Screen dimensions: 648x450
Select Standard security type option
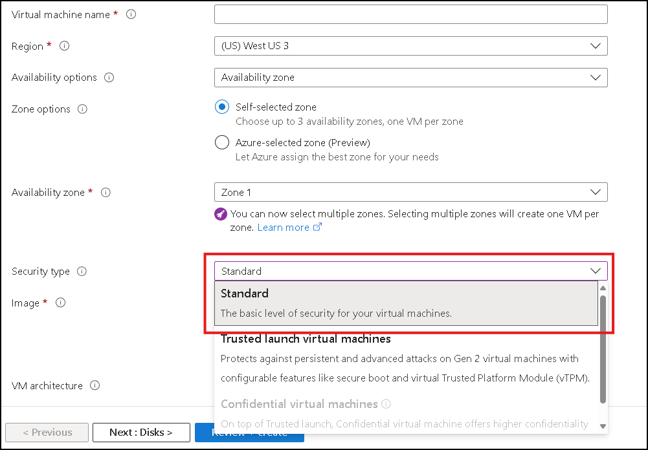tap(407, 303)
